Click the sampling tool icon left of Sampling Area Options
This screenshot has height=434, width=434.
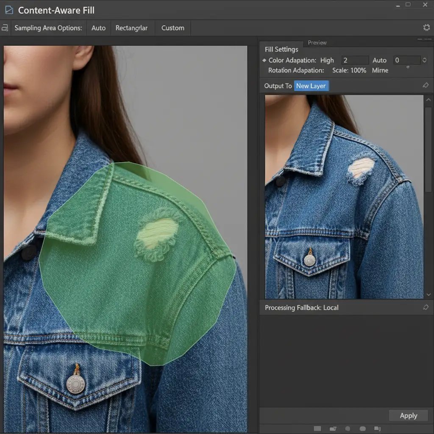(5, 28)
